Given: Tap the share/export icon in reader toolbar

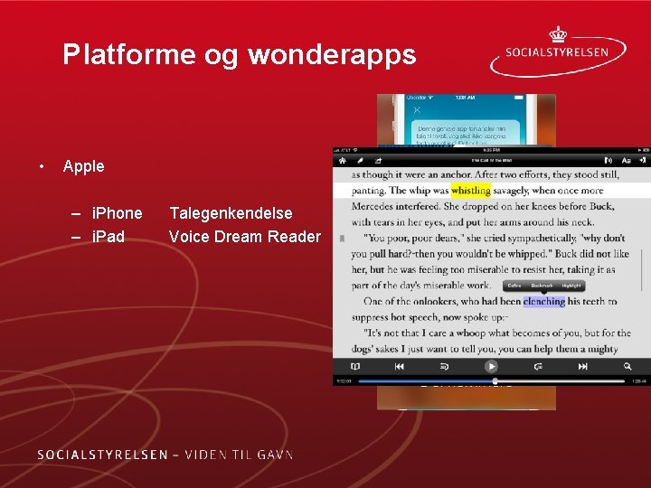Looking at the screenshot, I should click(378, 160).
